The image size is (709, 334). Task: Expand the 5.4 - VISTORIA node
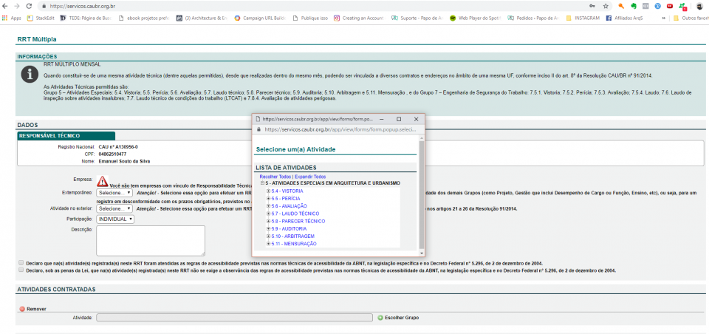point(268,191)
